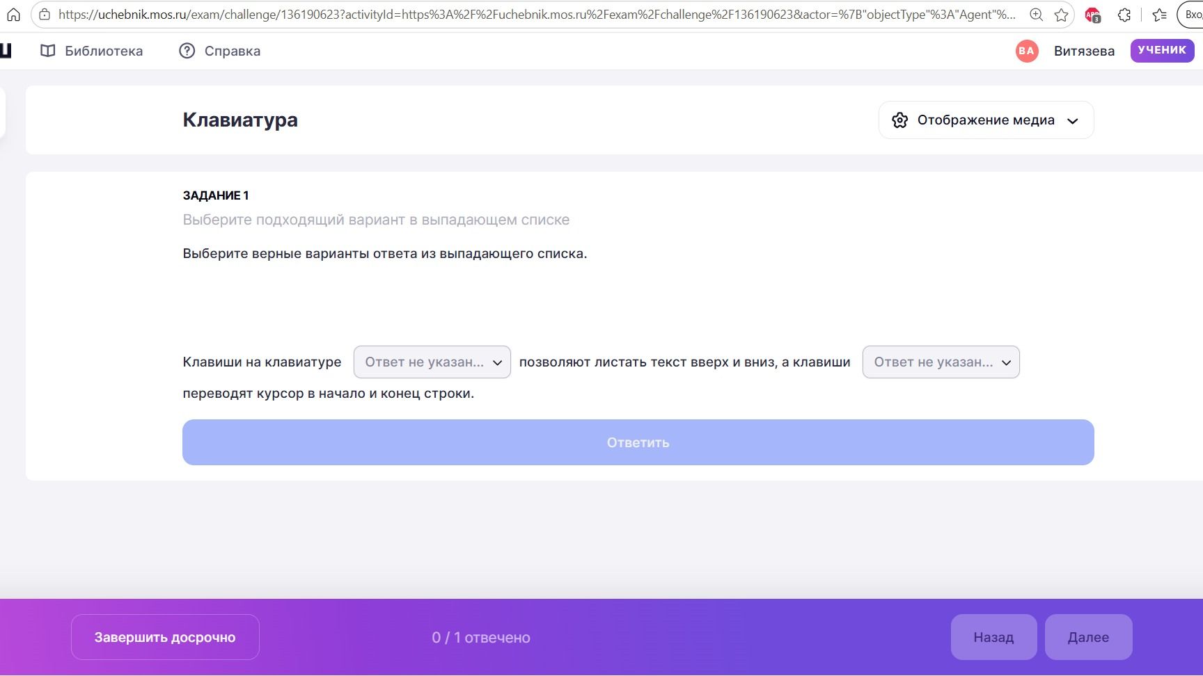The image size is (1203, 676).
Task: Click the gear icon beside Отображение медиа
Action: click(x=899, y=120)
